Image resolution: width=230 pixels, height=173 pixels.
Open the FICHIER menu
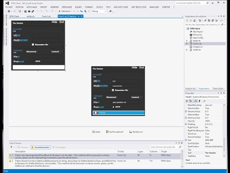tap(9, 7)
